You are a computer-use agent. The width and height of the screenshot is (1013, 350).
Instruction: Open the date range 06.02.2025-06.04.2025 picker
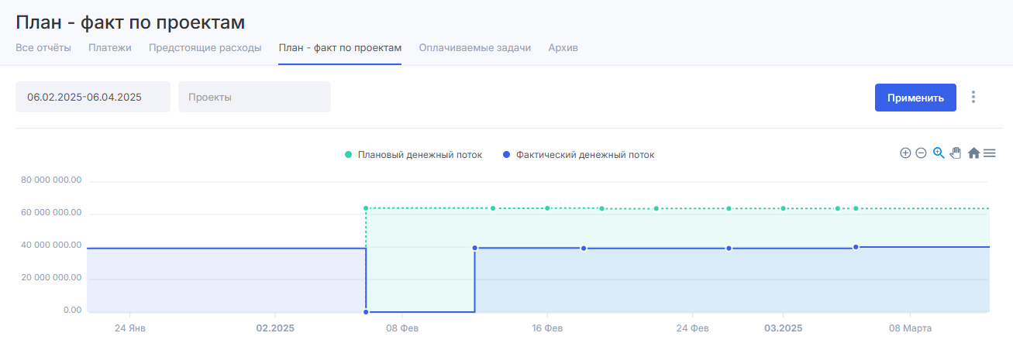[93, 97]
